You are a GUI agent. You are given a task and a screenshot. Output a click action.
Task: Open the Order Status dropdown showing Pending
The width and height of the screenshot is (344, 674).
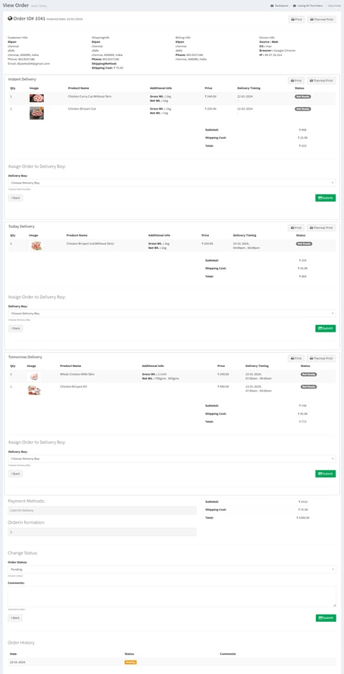172,570
